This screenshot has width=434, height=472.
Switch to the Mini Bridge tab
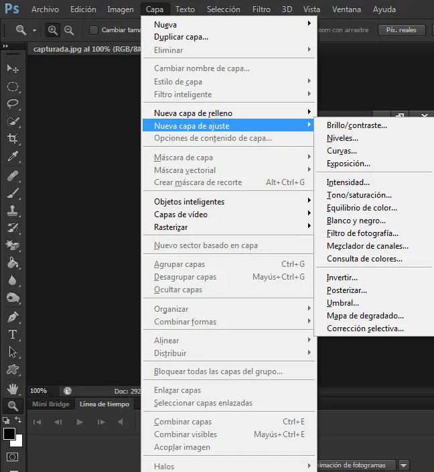coord(50,404)
